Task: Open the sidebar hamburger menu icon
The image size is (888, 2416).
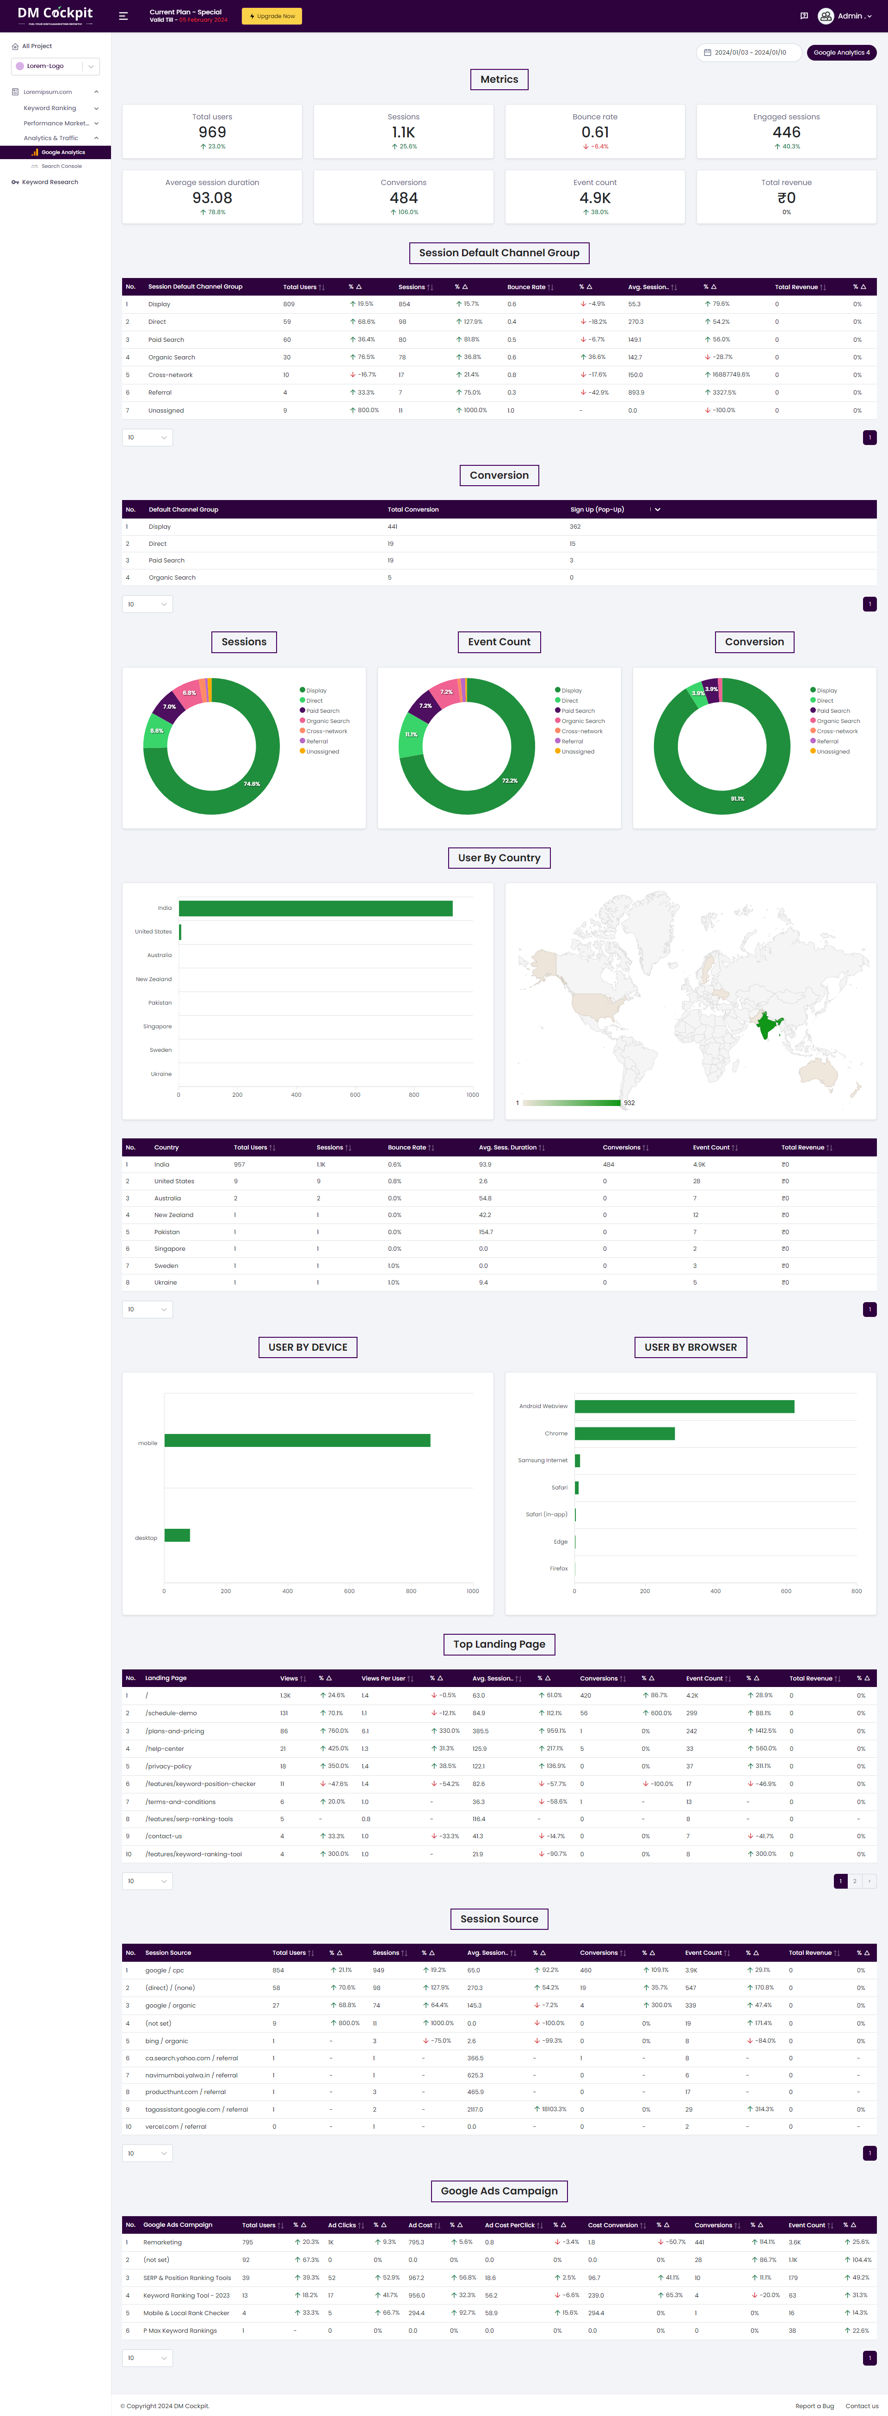Action: pos(123,15)
